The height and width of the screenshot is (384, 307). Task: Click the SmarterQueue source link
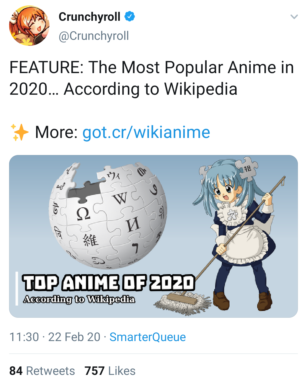tap(148, 337)
